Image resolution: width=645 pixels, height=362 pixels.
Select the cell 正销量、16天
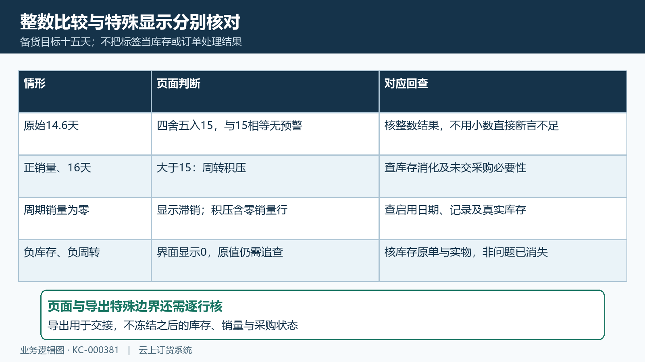point(85,176)
